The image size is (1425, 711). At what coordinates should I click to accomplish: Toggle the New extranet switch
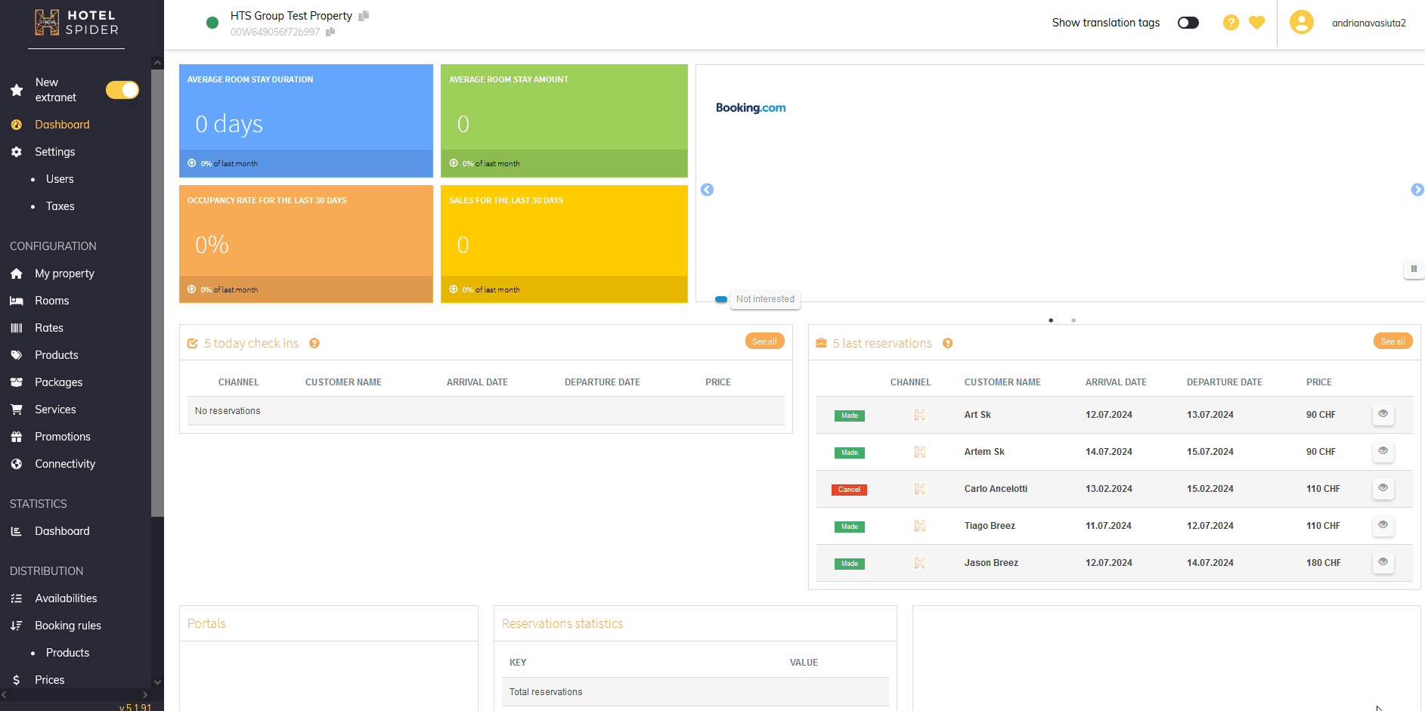(122, 90)
